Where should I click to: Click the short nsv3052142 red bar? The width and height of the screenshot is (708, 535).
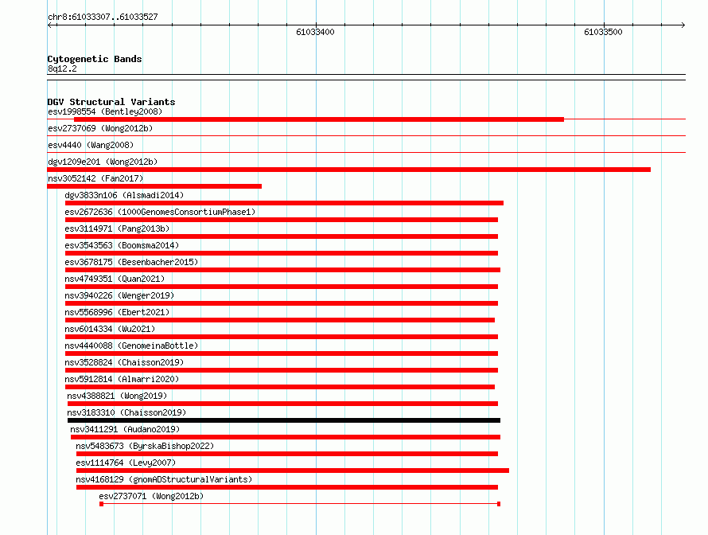pyautogui.click(x=154, y=186)
